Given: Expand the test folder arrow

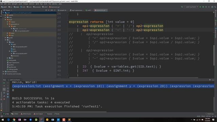Looking at the screenshot, I should [7, 58].
